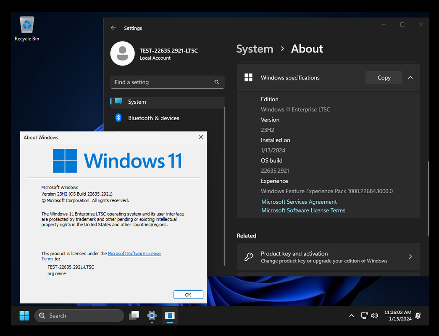This screenshot has height=336, width=439.
Task: Show hidden system tray icons
Action: point(351,315)
